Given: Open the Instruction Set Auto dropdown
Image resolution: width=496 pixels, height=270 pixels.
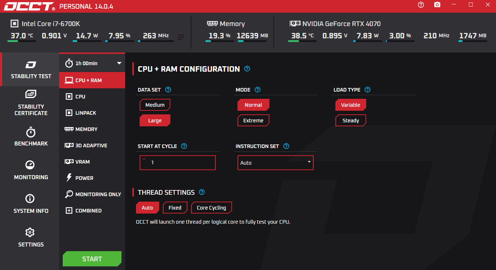Looking at the screenshot, I should coord(275,163).
